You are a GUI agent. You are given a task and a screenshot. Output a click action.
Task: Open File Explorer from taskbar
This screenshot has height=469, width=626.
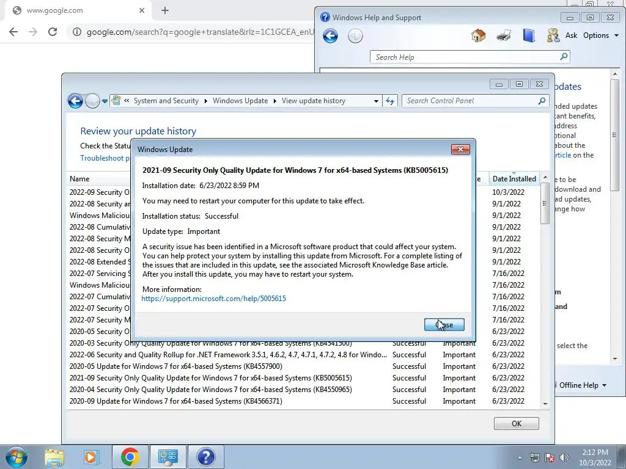pyautogui.click(x=54, y=457)
